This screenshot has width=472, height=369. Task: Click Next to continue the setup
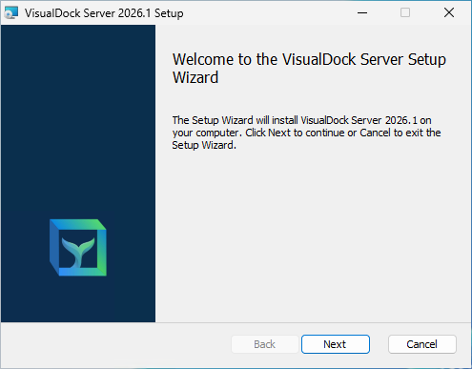click(x=336, y=344)
